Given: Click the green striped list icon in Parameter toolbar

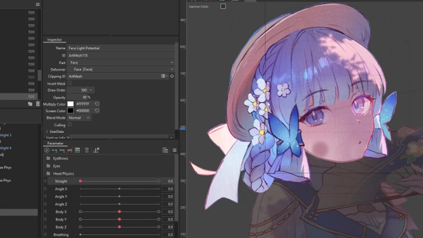Looking at the screenshot, I should [78, 150].
